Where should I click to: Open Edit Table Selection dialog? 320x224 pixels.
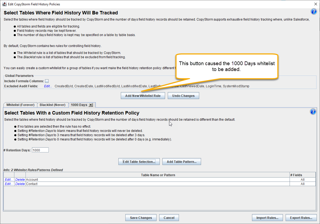pyautogui.click(x=139, y=162)
